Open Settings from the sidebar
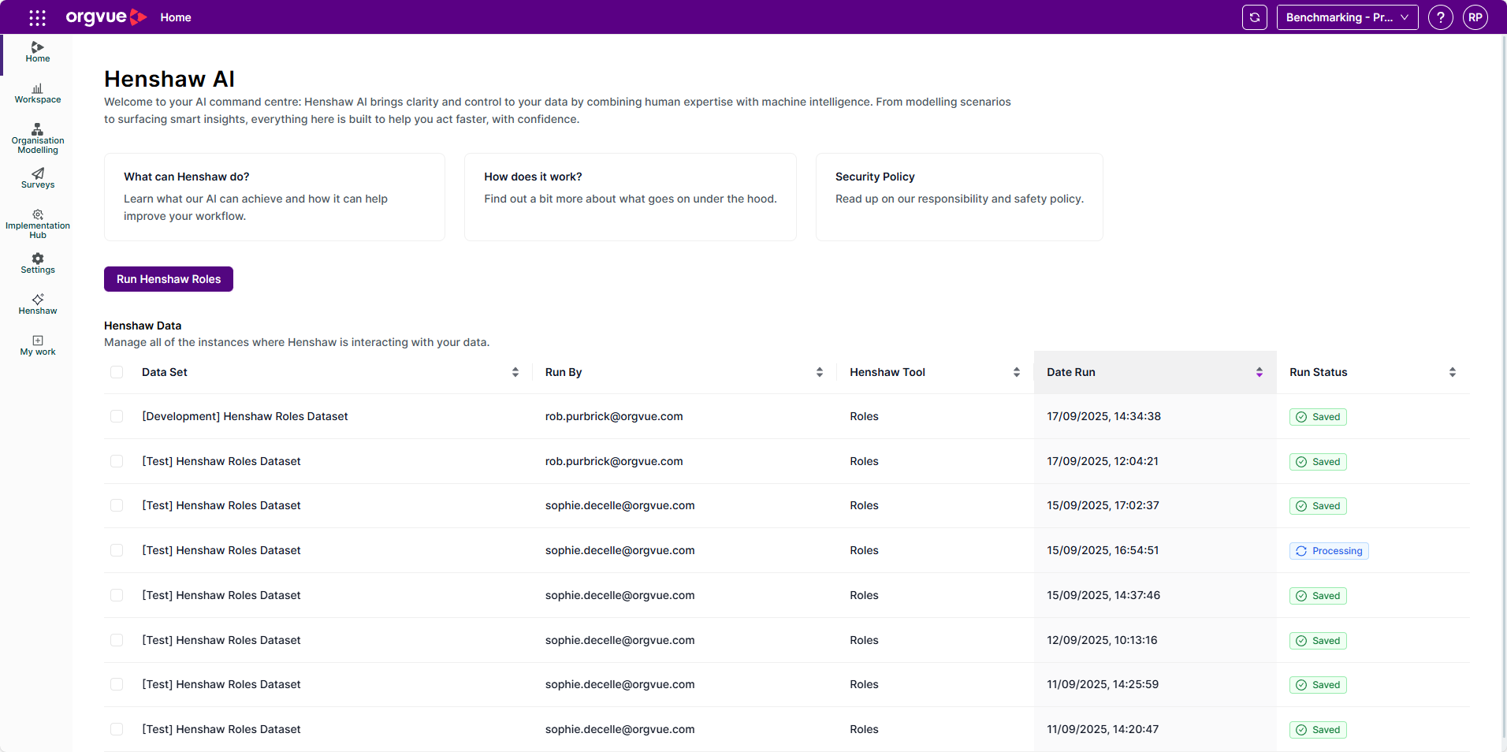This screenshot has width=1507, height=752. (x=38, y=263)
